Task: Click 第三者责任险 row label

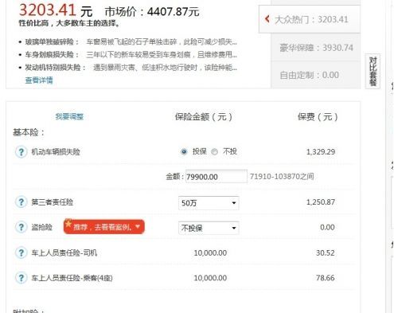Action: point(53,202)
